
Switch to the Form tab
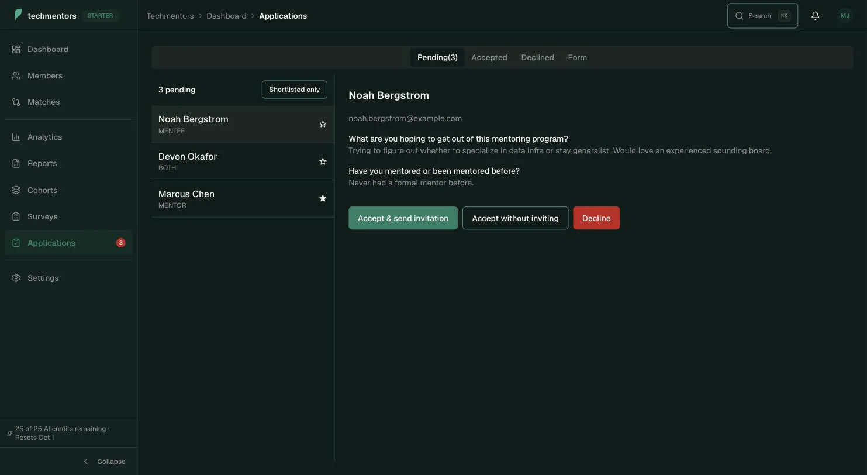pos(577,57)
